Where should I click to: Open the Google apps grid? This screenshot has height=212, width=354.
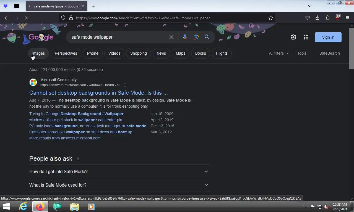tap(306, 37)
